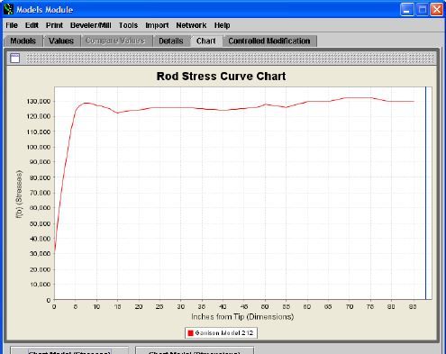This screenshot has width=446, height=354.
Task: Switch to the Values tab
Action: click(61, 41)
